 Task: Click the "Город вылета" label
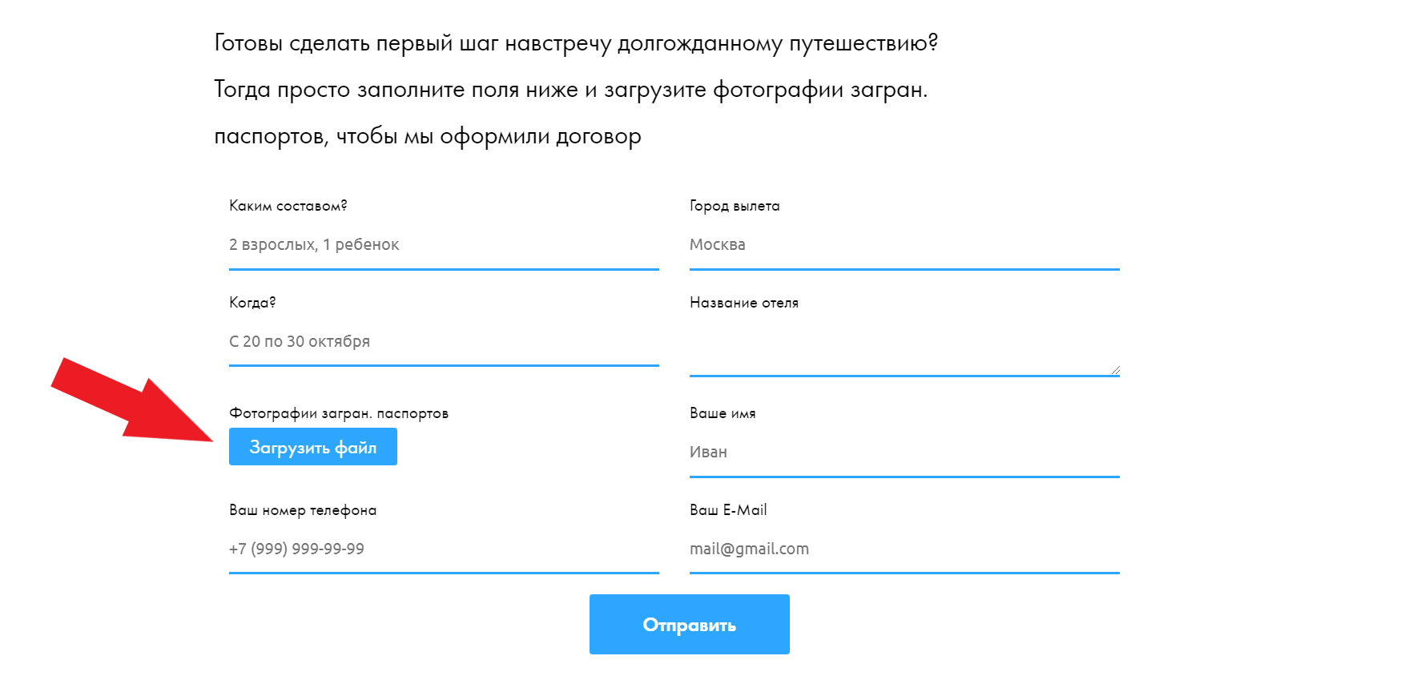[735, 206]
